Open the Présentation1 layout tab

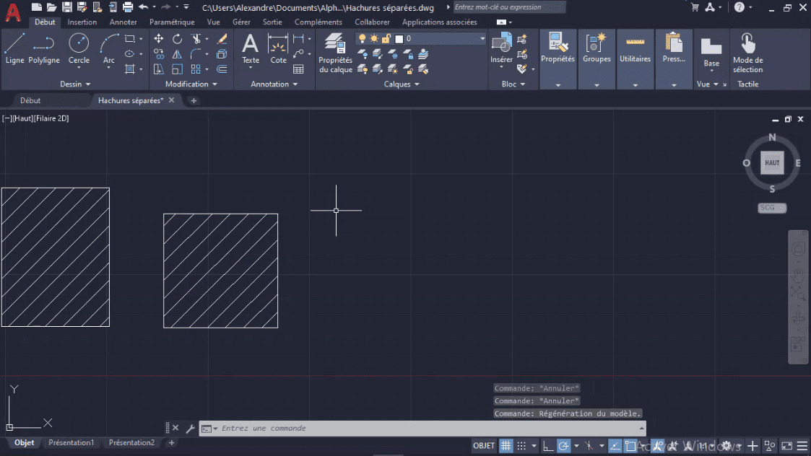pyautogui.click(x=71, y=442)
